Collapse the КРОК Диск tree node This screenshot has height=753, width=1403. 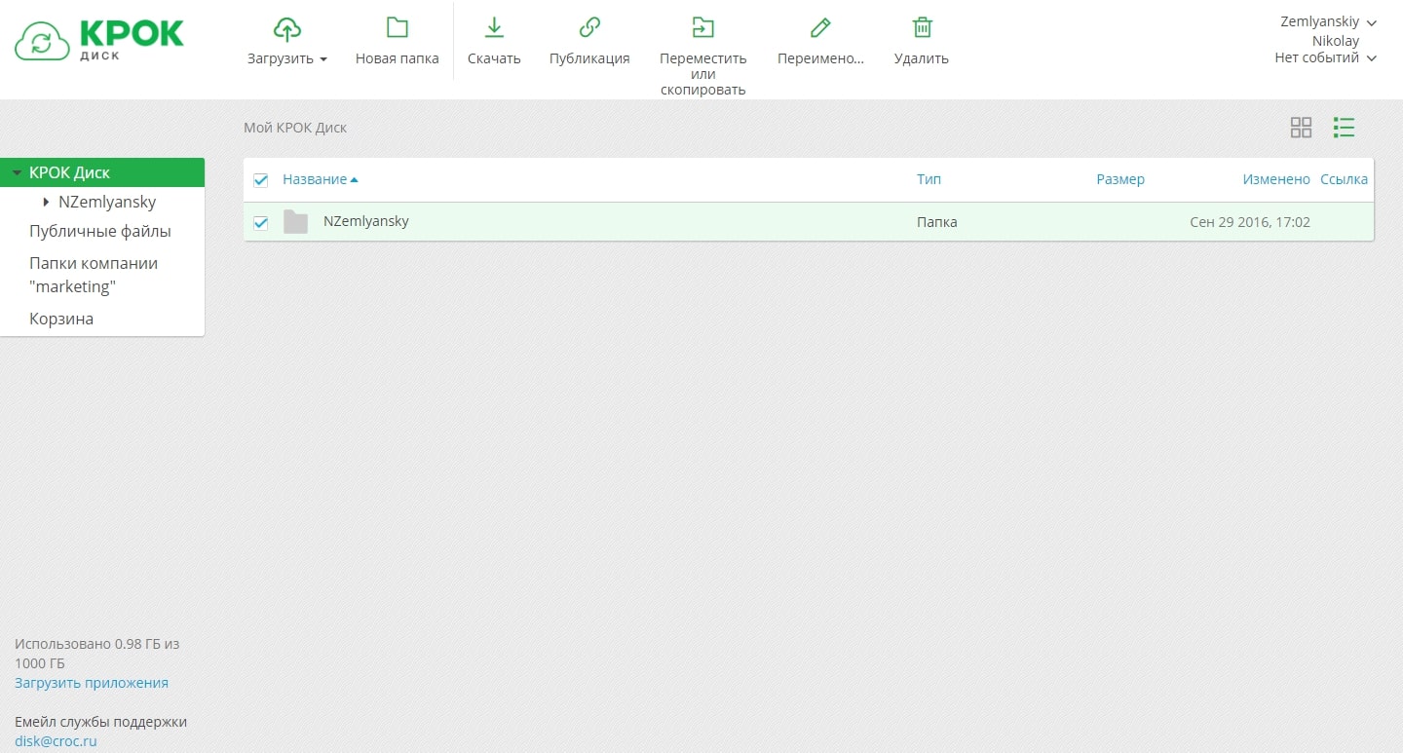click(17, 173)
